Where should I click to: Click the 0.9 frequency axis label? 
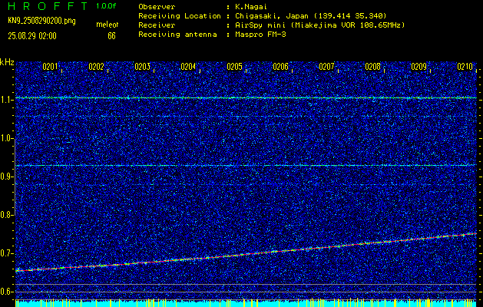(6, 177)
